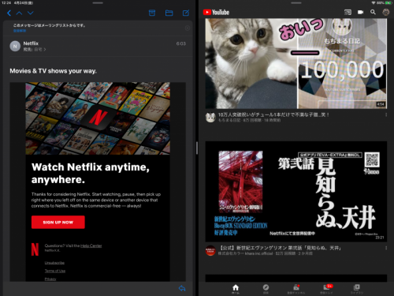Open the YouTube camera upload icon
The image size is (394, 296).
pyautogui.click(x=360, y=12)
